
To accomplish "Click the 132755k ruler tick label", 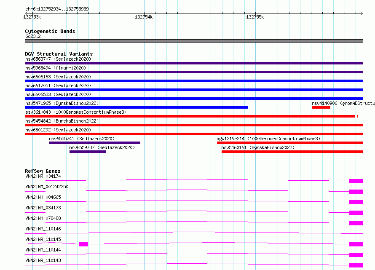I will click(255, 17).
